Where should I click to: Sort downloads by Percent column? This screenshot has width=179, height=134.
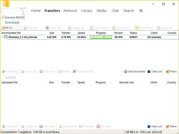tap(118, 33)
